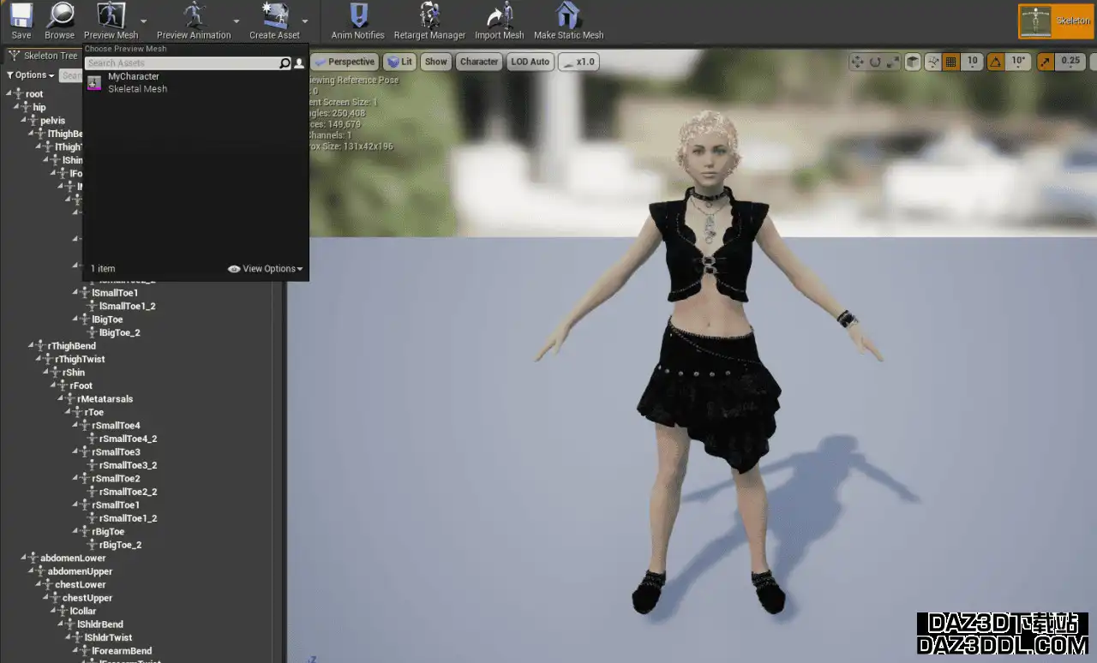Click the bone icon next to root
1097x663 pixels.
[19, 93]
